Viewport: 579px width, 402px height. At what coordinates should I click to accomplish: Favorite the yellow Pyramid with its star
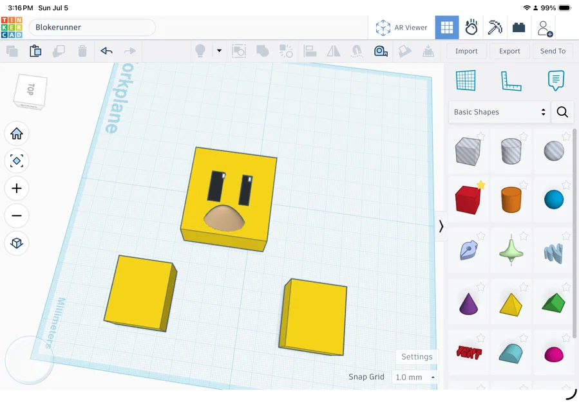pos(524,287)
